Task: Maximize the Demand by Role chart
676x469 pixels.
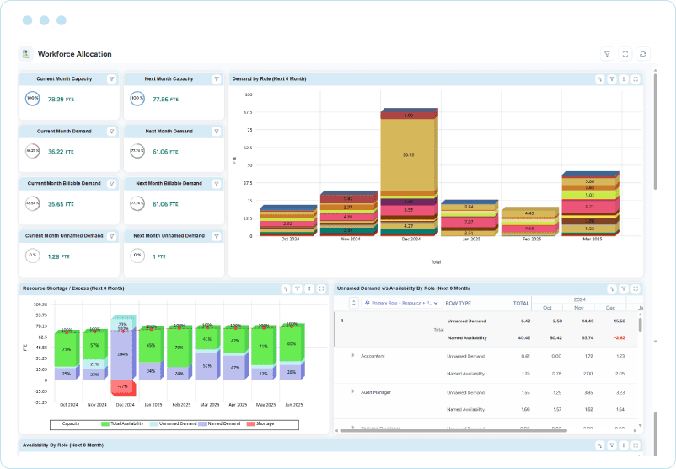Action: coord(636,79)
